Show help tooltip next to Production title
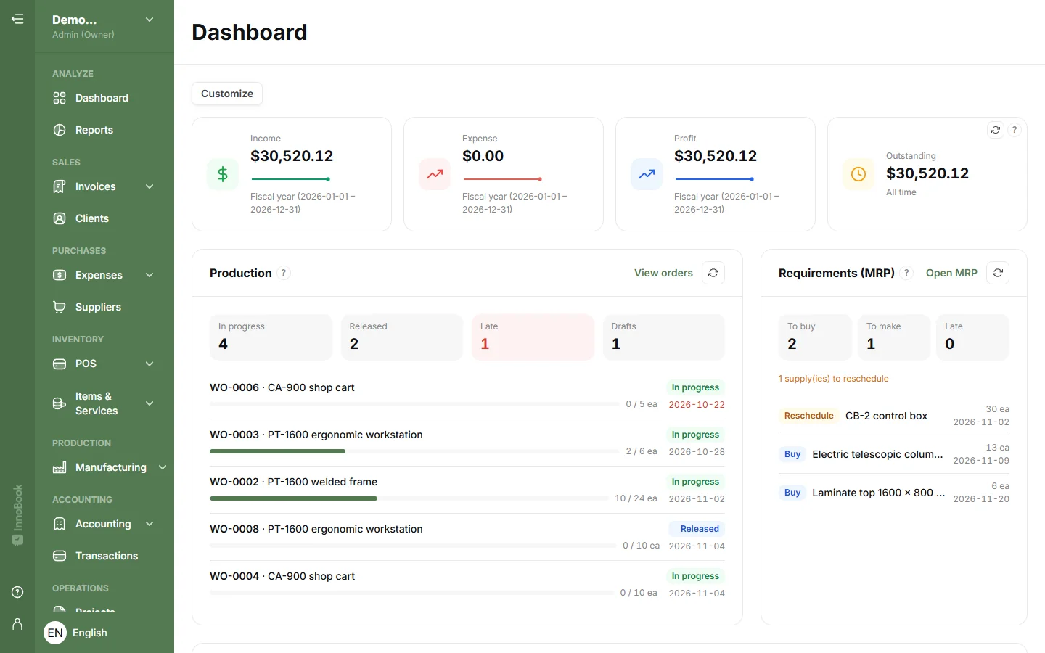 (284, 273)
